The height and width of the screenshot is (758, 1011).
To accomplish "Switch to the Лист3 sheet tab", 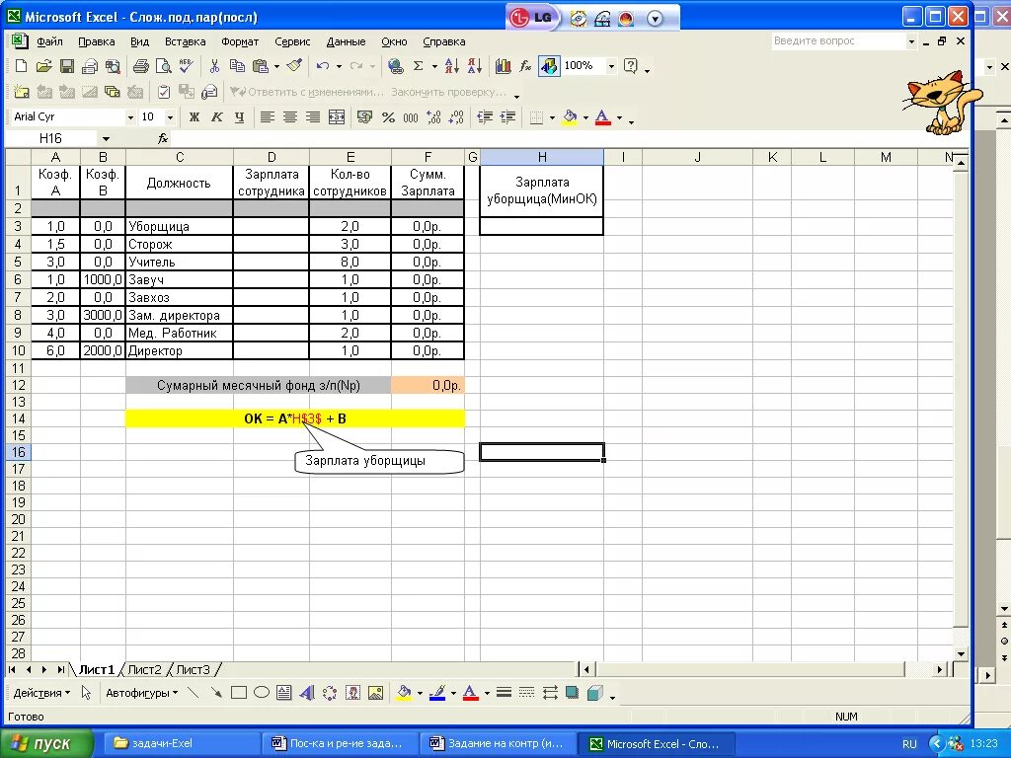I will point(193,670).
